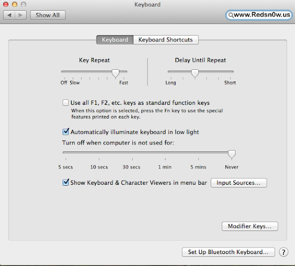The image size is (295, 266).
Task: Click the Modifier Keys button
Action: pos(250,226)
